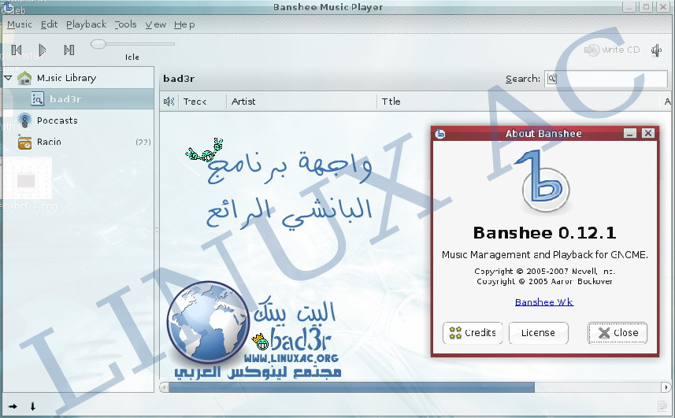This screenshot has width=675, height=418.
Task: Open the Edit menu
Action: 49,24
